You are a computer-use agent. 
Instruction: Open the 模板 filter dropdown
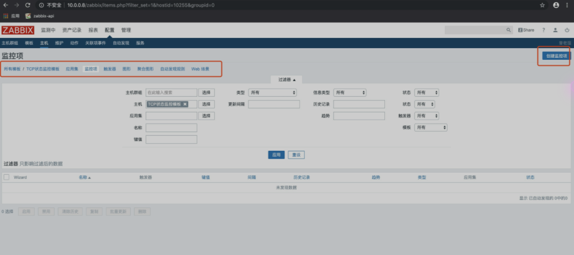431,127
